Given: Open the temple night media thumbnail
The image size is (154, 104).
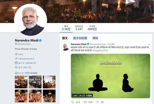Looking at the screenshot, I should pyautogui.click(x=49, y=96).
